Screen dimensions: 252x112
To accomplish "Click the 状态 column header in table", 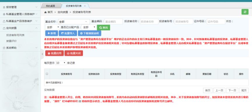I will click(x=226, y=74).
